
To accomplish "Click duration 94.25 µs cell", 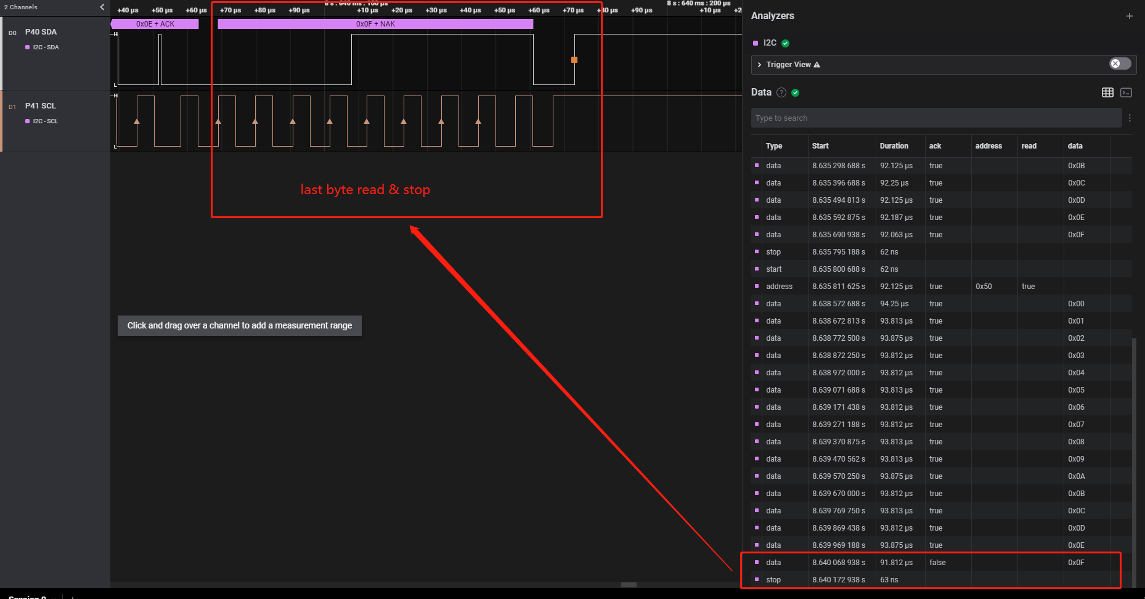I will 895,304.
